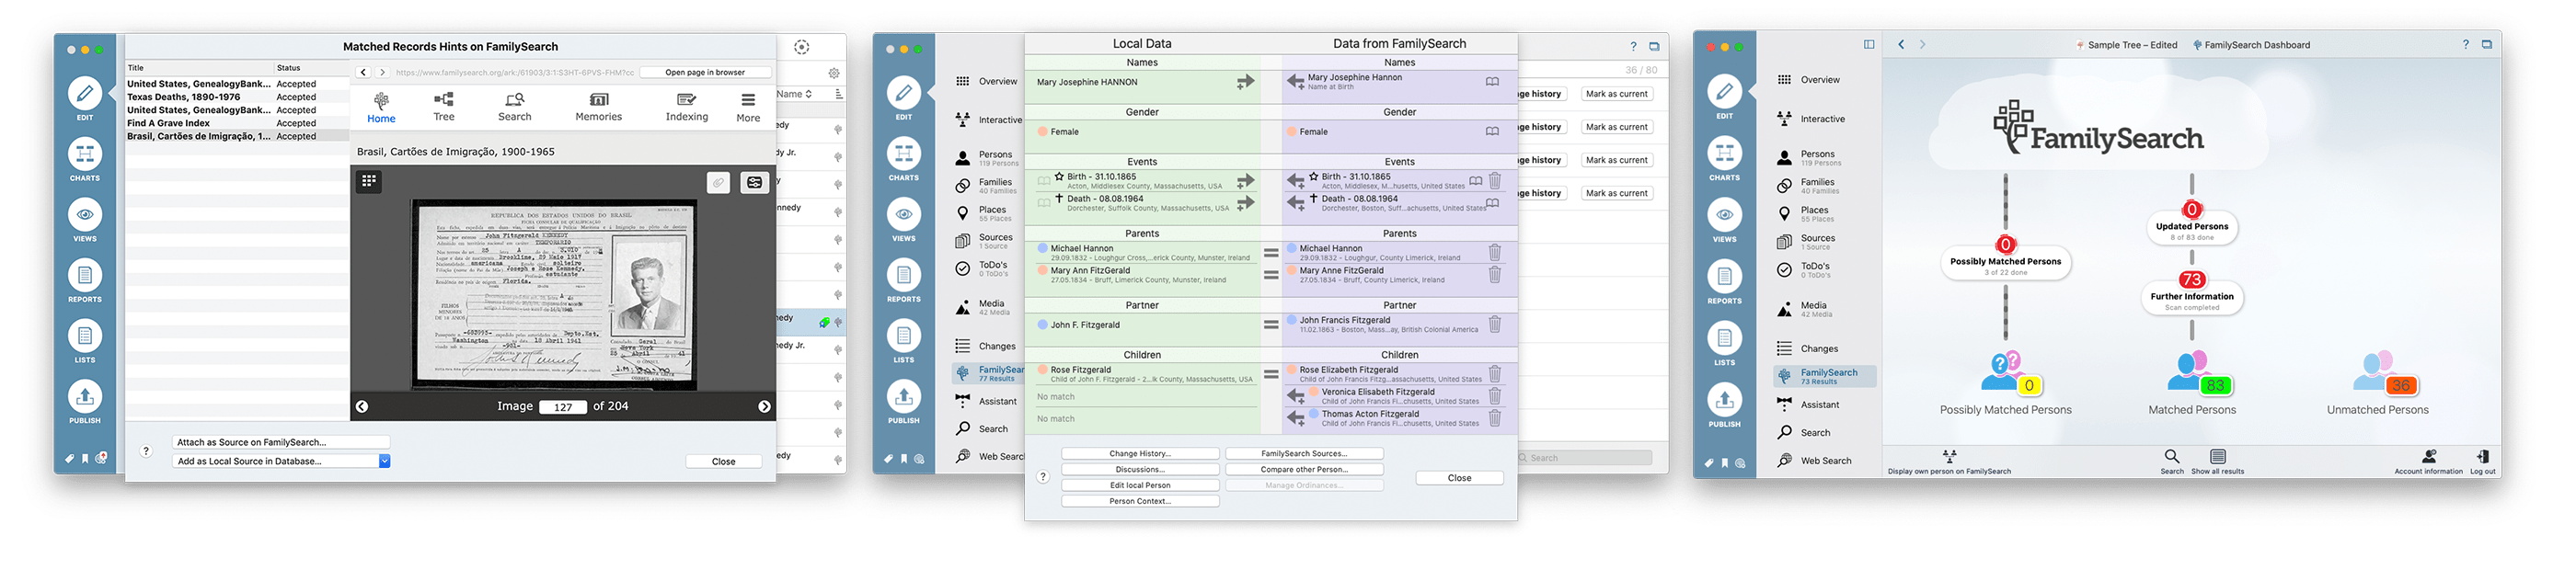
Task: Copy FamilySearch name Mary Josephine Hannon to local
Action: click(1296, 82)
